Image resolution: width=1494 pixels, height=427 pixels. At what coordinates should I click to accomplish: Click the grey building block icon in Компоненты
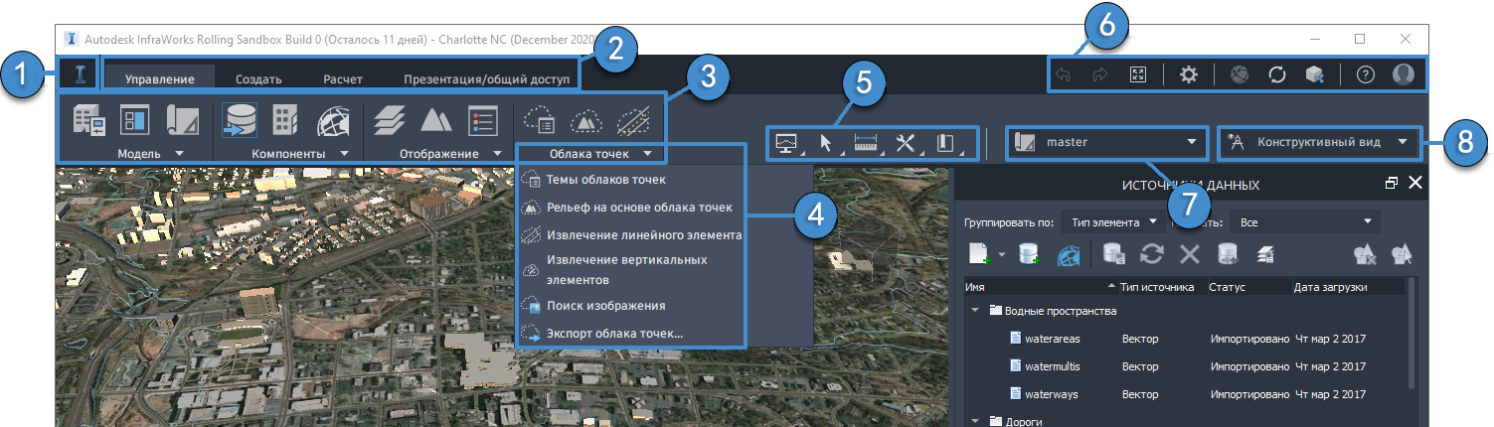[286, 121]
